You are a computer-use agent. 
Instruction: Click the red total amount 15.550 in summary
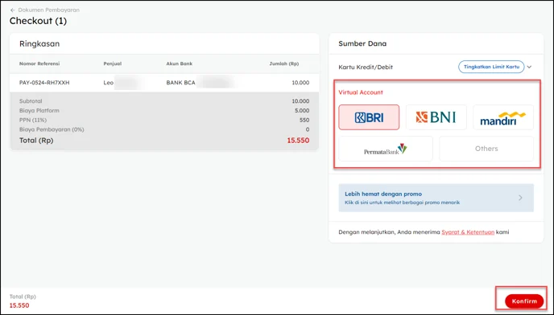point(298,141)
